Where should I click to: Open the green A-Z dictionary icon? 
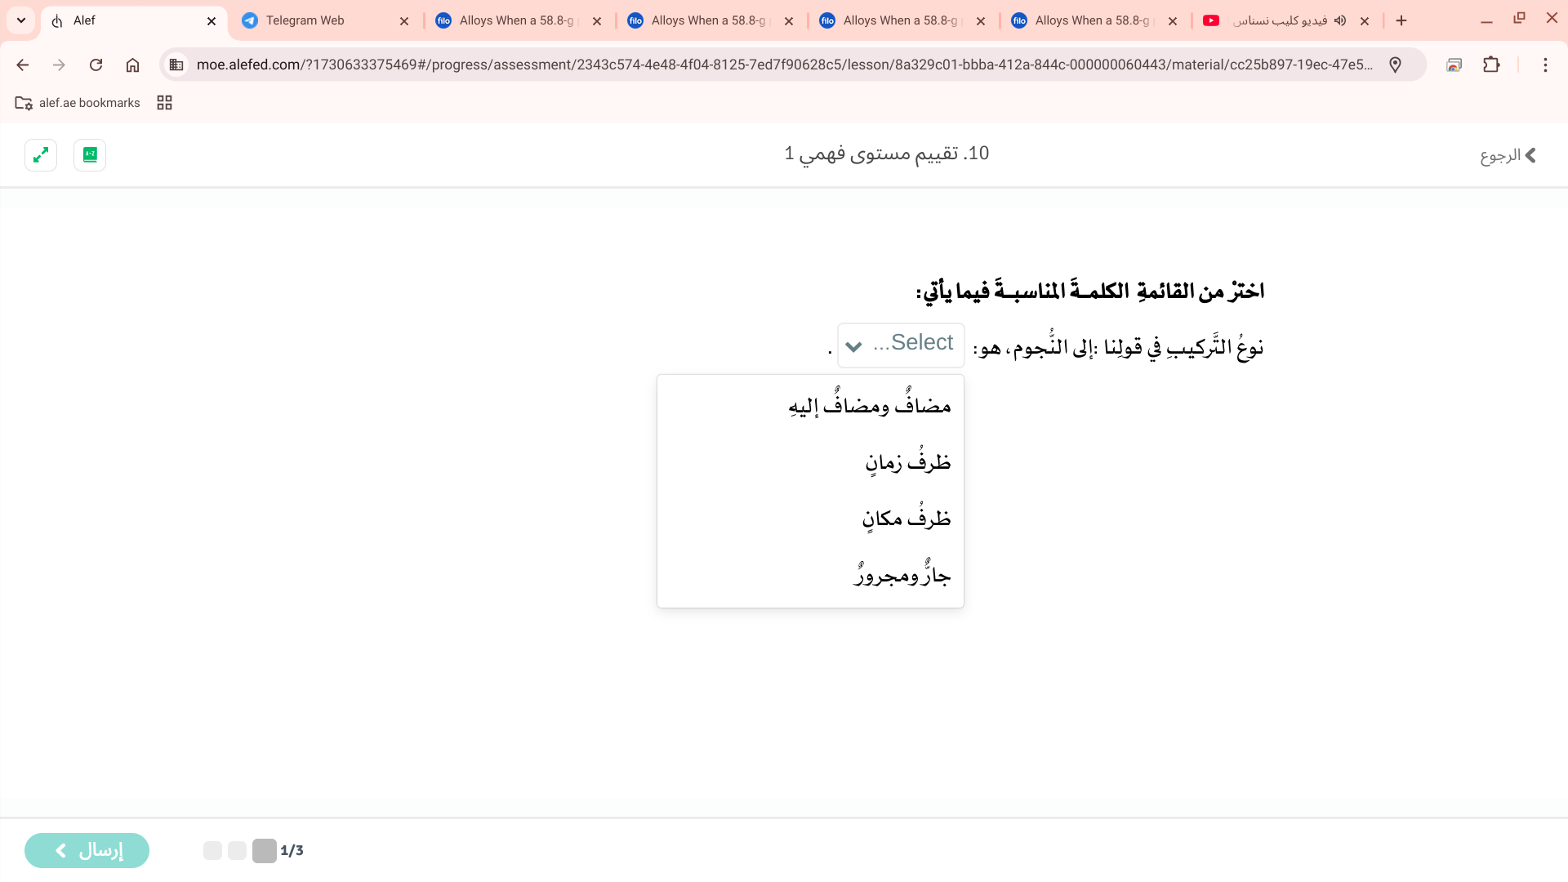coord(90,155)
